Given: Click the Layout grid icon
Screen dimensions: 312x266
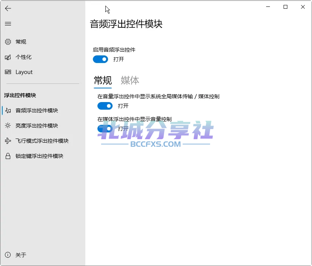Looking at the screenshot, I should tap(8, 72).
